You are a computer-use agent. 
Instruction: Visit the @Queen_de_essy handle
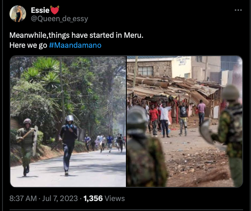59,19
